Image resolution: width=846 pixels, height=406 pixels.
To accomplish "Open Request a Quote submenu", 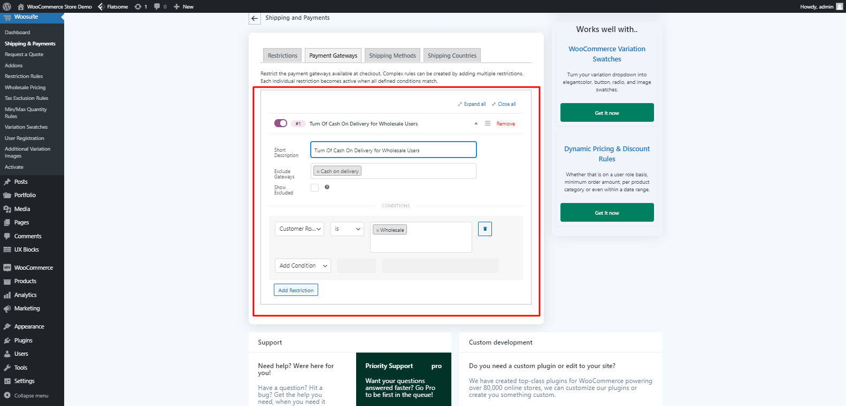I will (x=24, y=54).
